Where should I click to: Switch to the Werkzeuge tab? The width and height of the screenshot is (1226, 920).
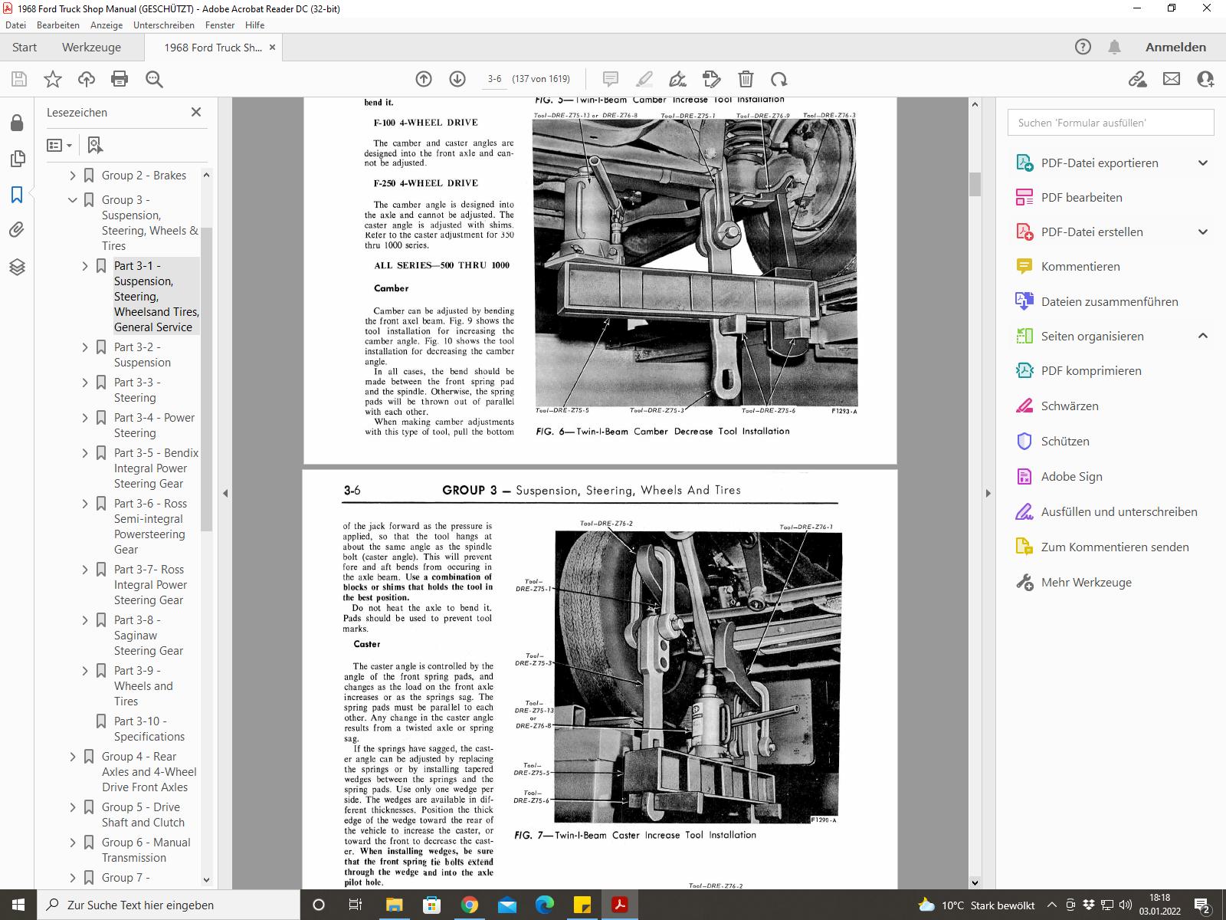91,47
